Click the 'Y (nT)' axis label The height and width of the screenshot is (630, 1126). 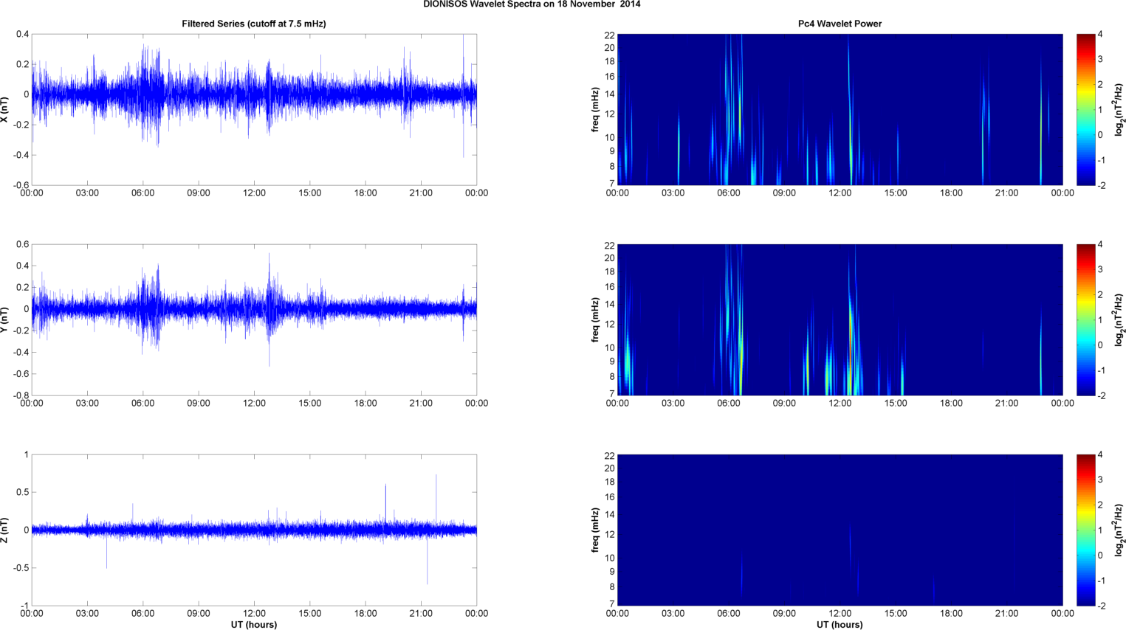[5, 319]
